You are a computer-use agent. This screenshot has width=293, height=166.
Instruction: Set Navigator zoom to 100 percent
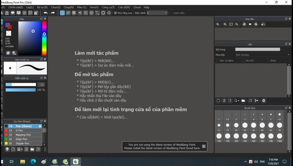click(218, 24)
